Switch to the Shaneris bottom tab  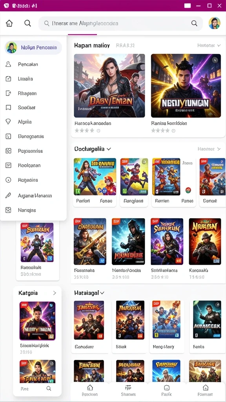tap(128, 391)
